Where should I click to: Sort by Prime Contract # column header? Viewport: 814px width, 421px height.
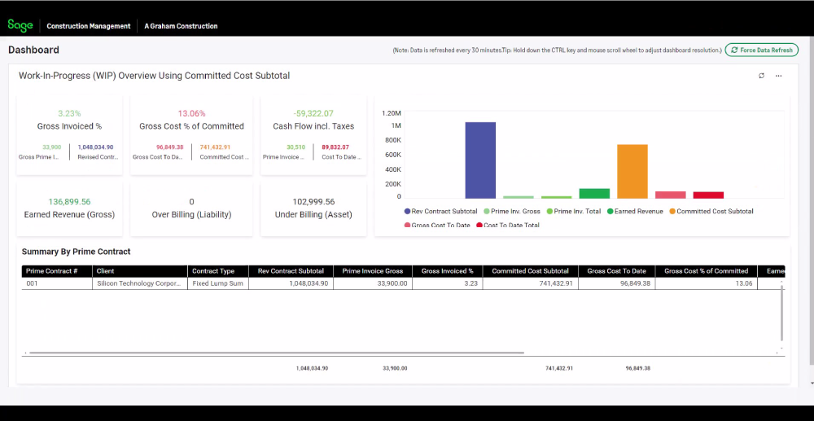[x=57, y=271]
